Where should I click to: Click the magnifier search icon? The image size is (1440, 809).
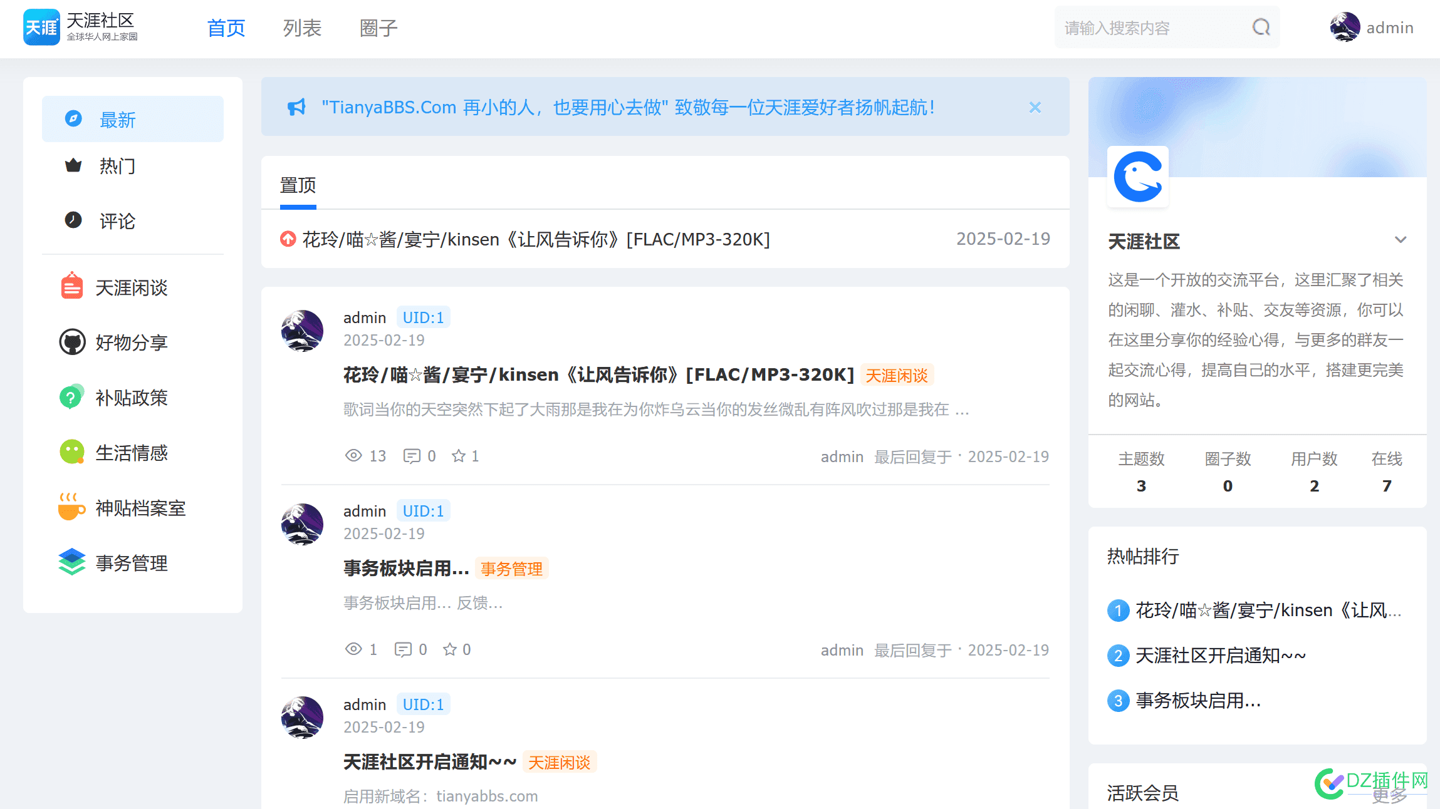click(1261, 28)
